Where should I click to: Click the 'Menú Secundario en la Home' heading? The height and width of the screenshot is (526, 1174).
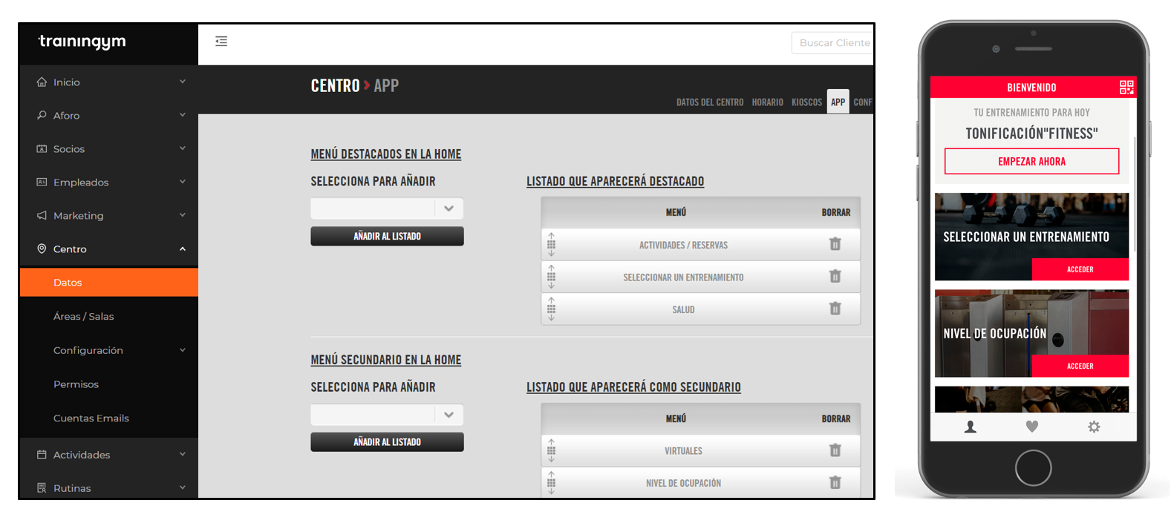coord(386,360)
